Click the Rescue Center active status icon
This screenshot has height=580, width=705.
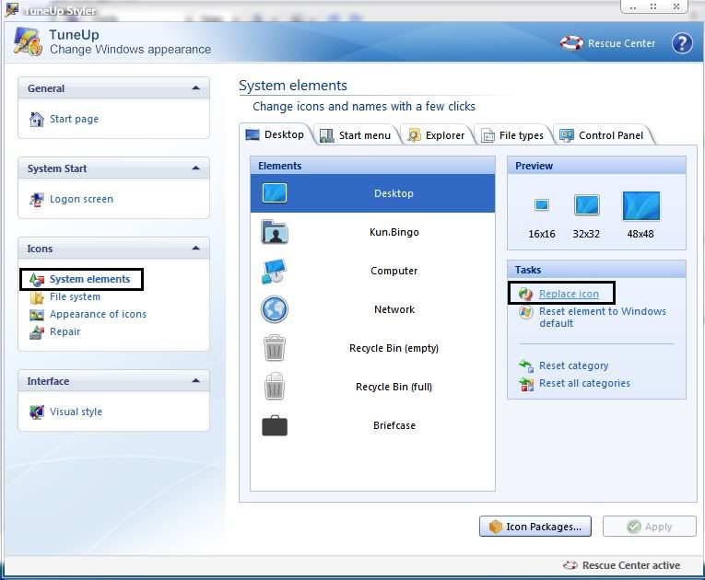click(570, 565)
